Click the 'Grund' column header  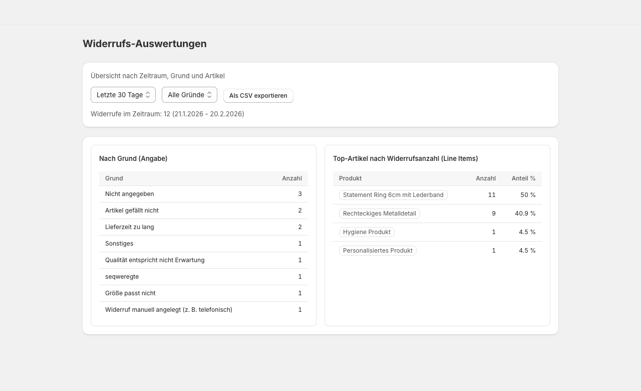(x=114, y=178)
